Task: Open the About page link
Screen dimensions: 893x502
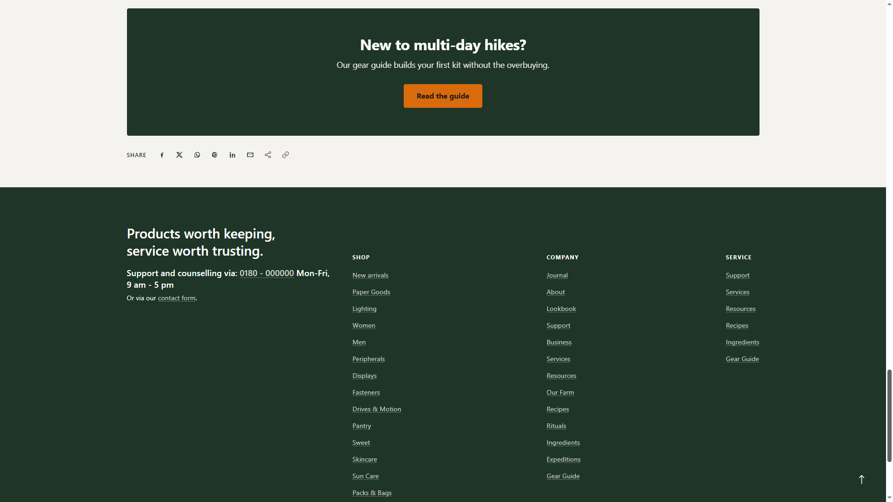Action: coord(556,292)
